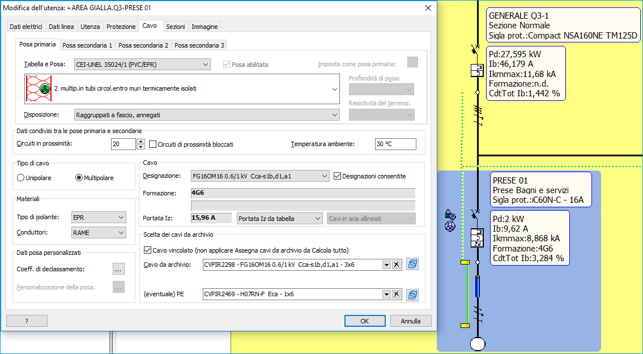The width and height of the screenshot is (643, 354).
Task: Open Coeff. di declassamento settings button
Action: click(118, 269)
